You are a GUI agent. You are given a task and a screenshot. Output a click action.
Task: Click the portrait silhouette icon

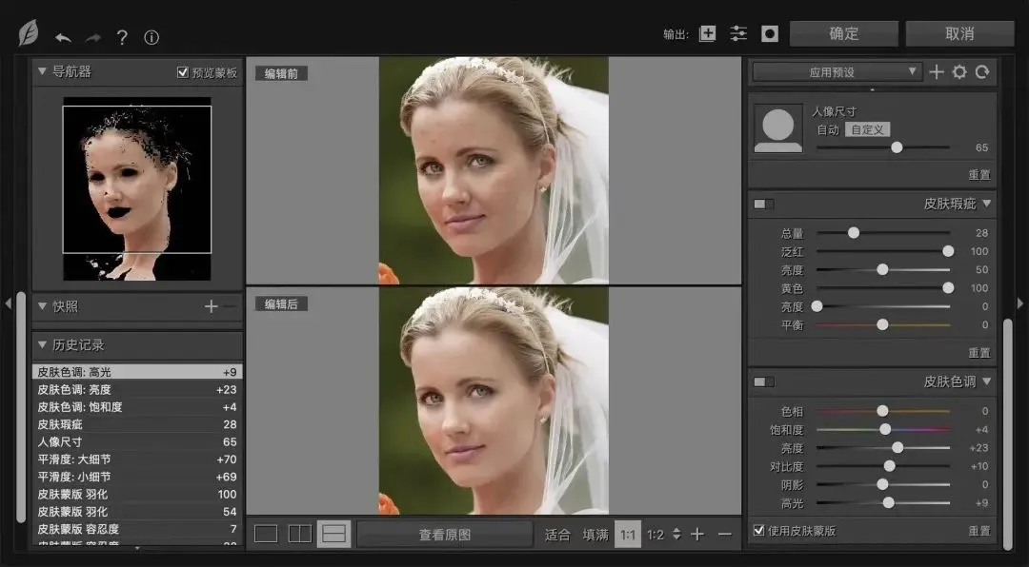pyautogui.click(x=778, y=127)
